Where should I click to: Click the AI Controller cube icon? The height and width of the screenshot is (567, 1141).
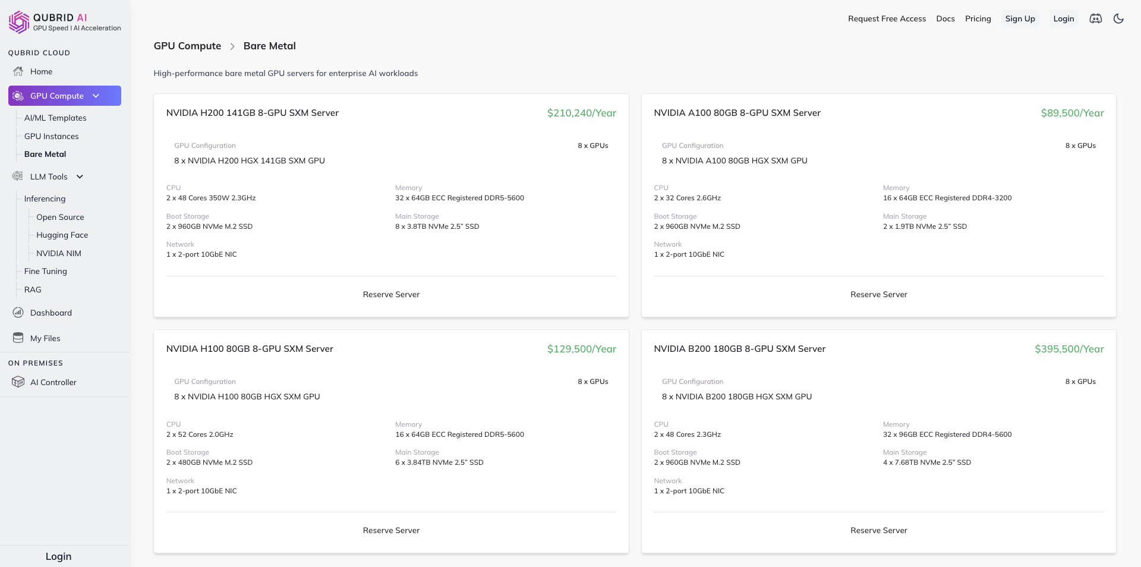point(18,382)
